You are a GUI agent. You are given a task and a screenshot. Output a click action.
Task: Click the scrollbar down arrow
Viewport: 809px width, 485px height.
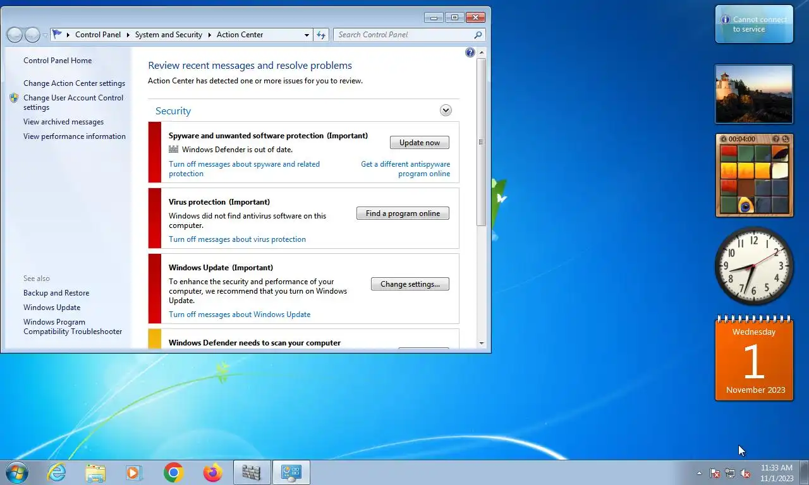point(482,344)
